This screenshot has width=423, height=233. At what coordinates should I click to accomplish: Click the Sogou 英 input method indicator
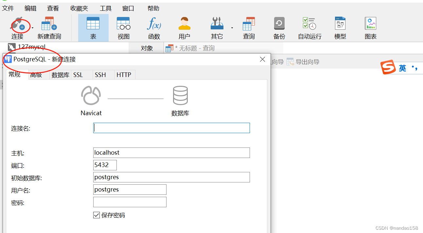[401, 68]
